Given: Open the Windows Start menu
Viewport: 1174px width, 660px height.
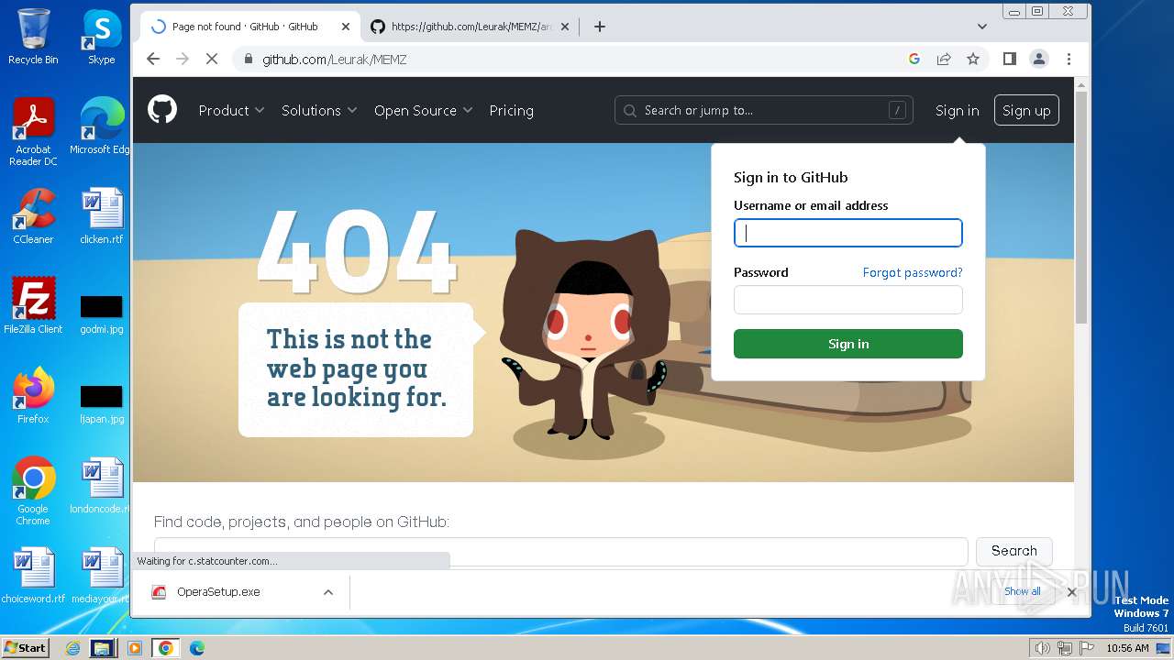Looking at the screenshot, I should [26, 647].
